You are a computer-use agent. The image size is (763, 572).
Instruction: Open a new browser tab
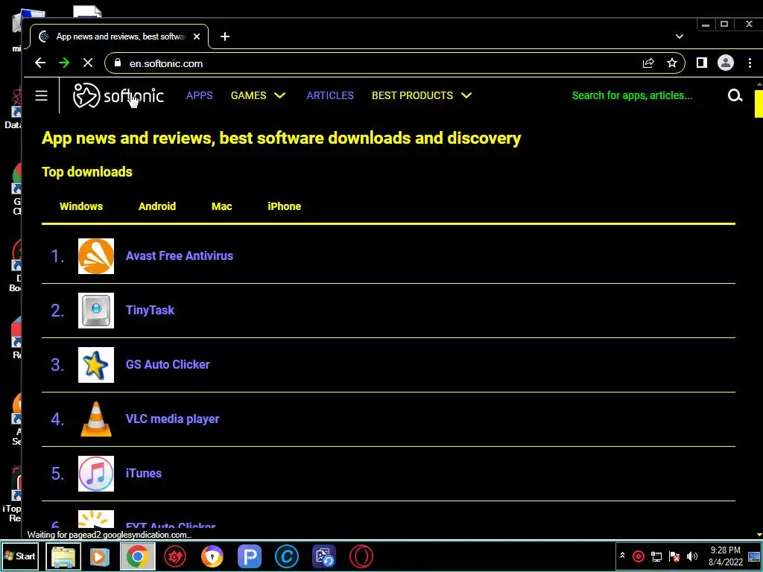[x=225, y=36]
